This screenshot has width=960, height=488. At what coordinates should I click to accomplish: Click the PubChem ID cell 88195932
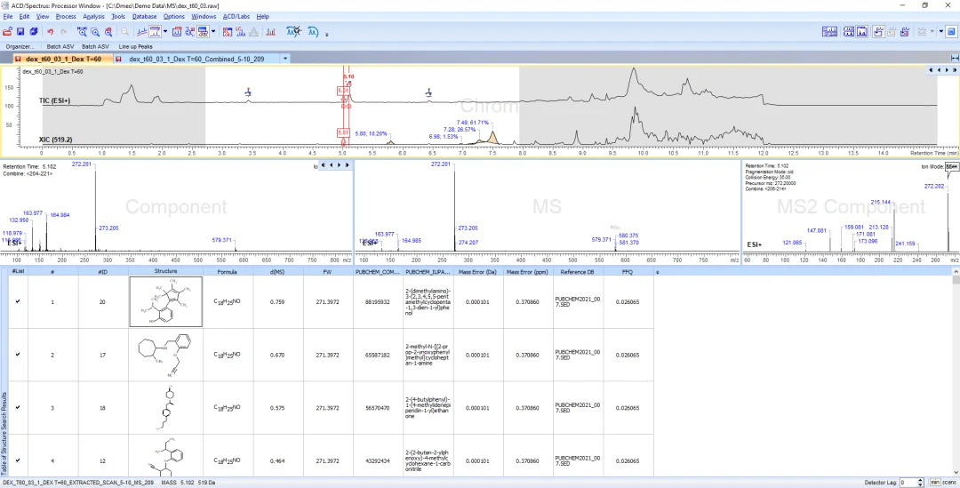(378, 302)
